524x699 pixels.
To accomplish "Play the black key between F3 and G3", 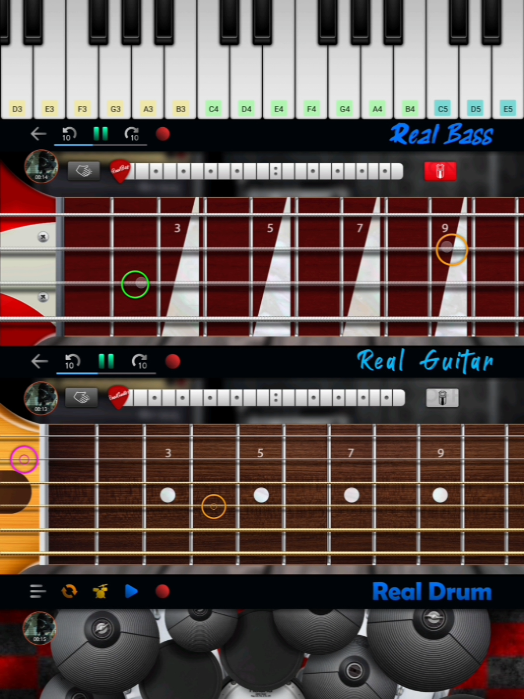I will 99,22.
